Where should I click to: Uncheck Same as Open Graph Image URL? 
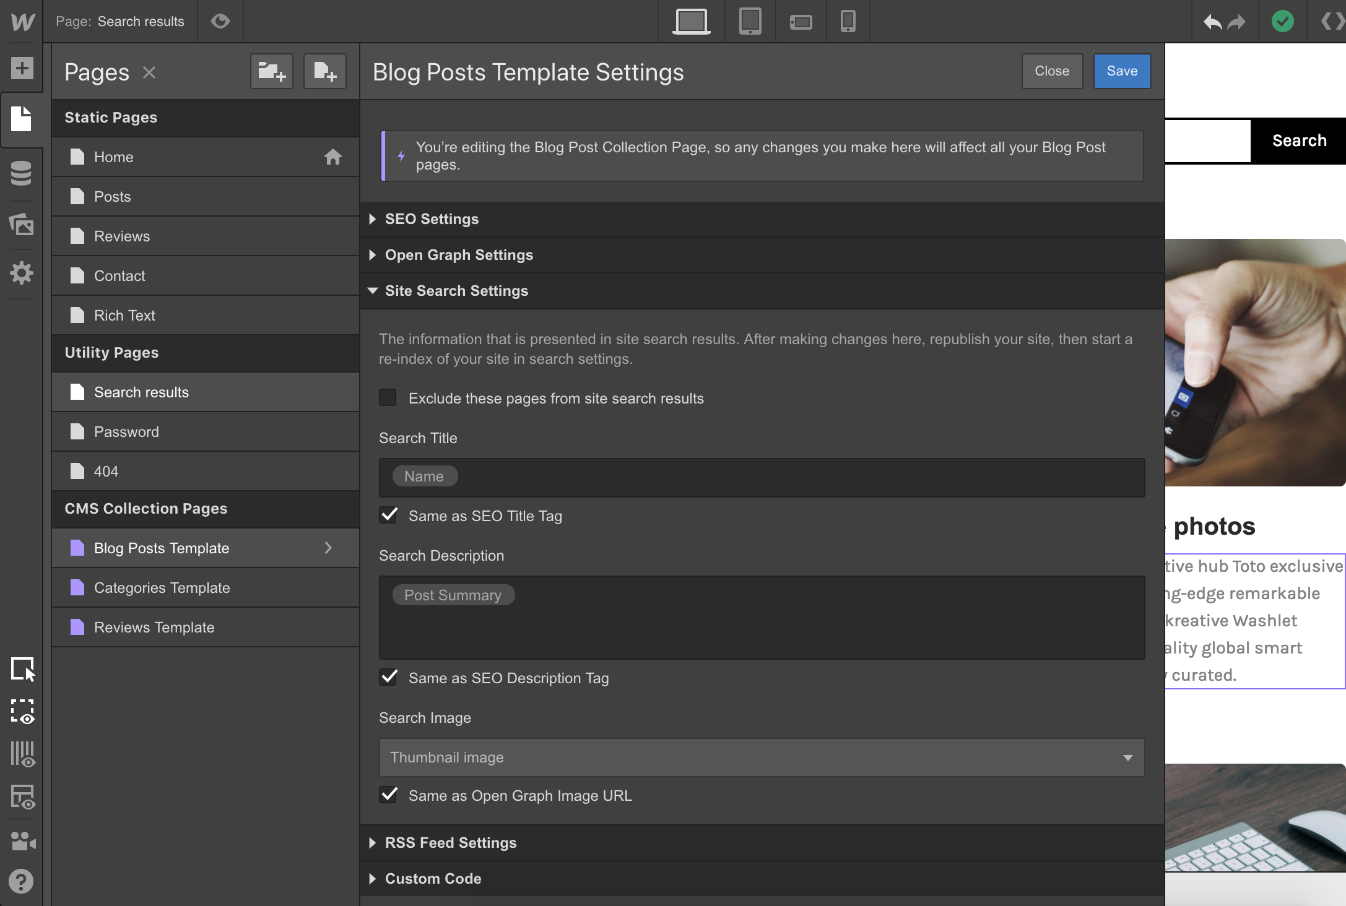click(388, 795)
